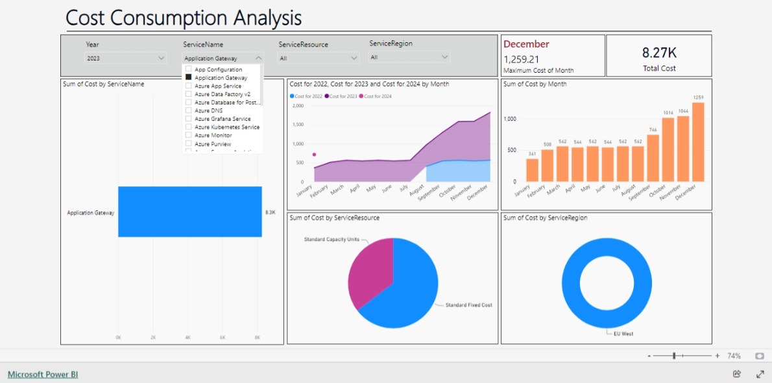
Task: Click the Cost Consumption Analysis title
Action: [184, 18]
